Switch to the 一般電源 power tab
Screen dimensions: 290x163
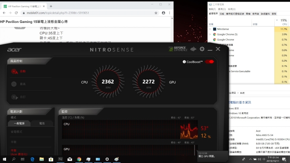click(19, 123)
